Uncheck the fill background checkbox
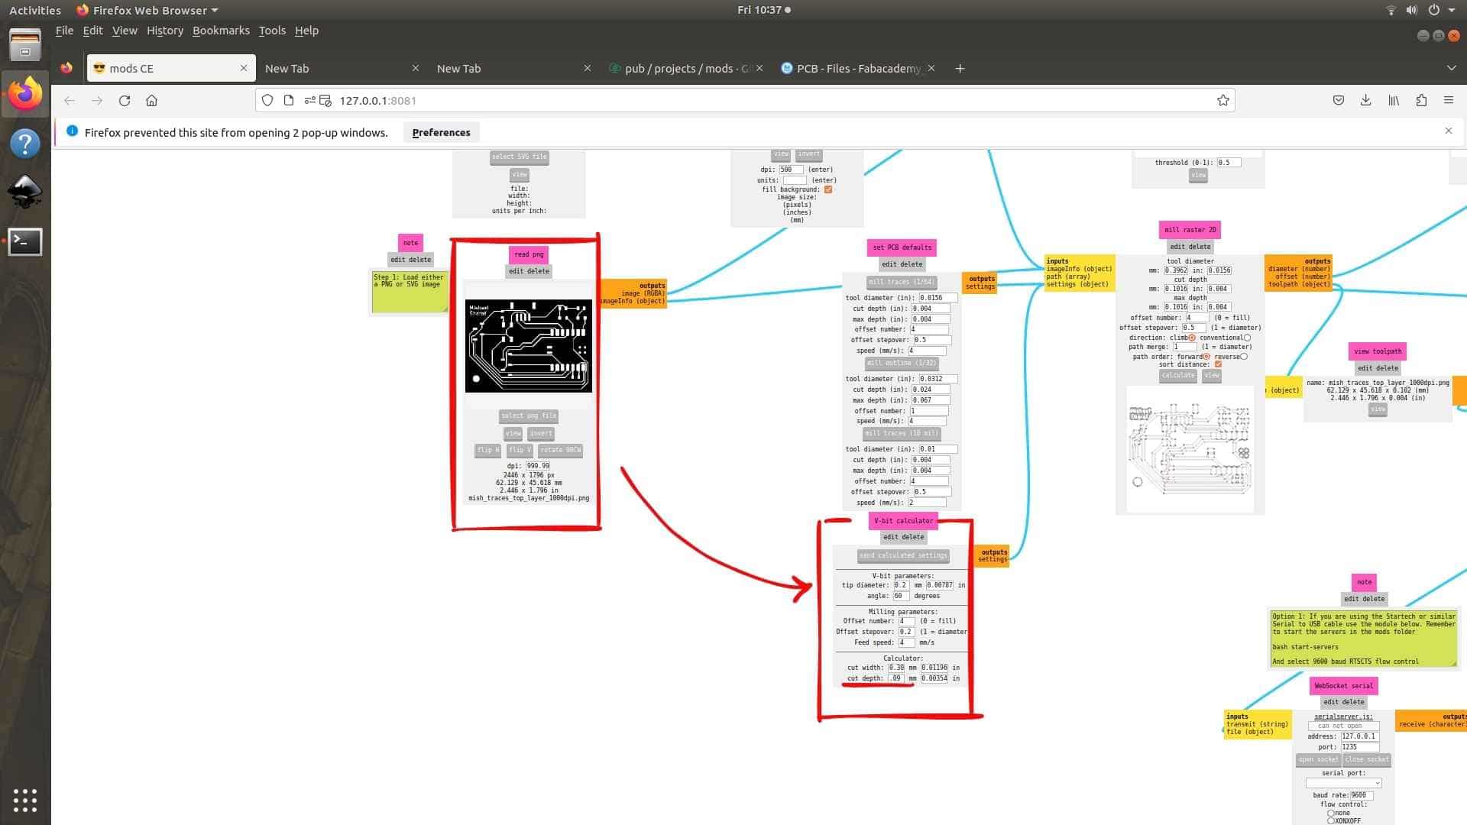This screenshot has width=1467, height=825. (828, 189)
